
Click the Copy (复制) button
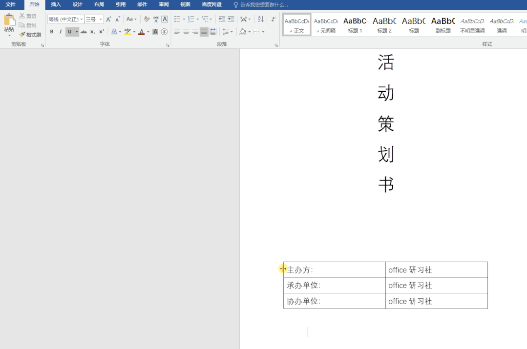[27, 25]
